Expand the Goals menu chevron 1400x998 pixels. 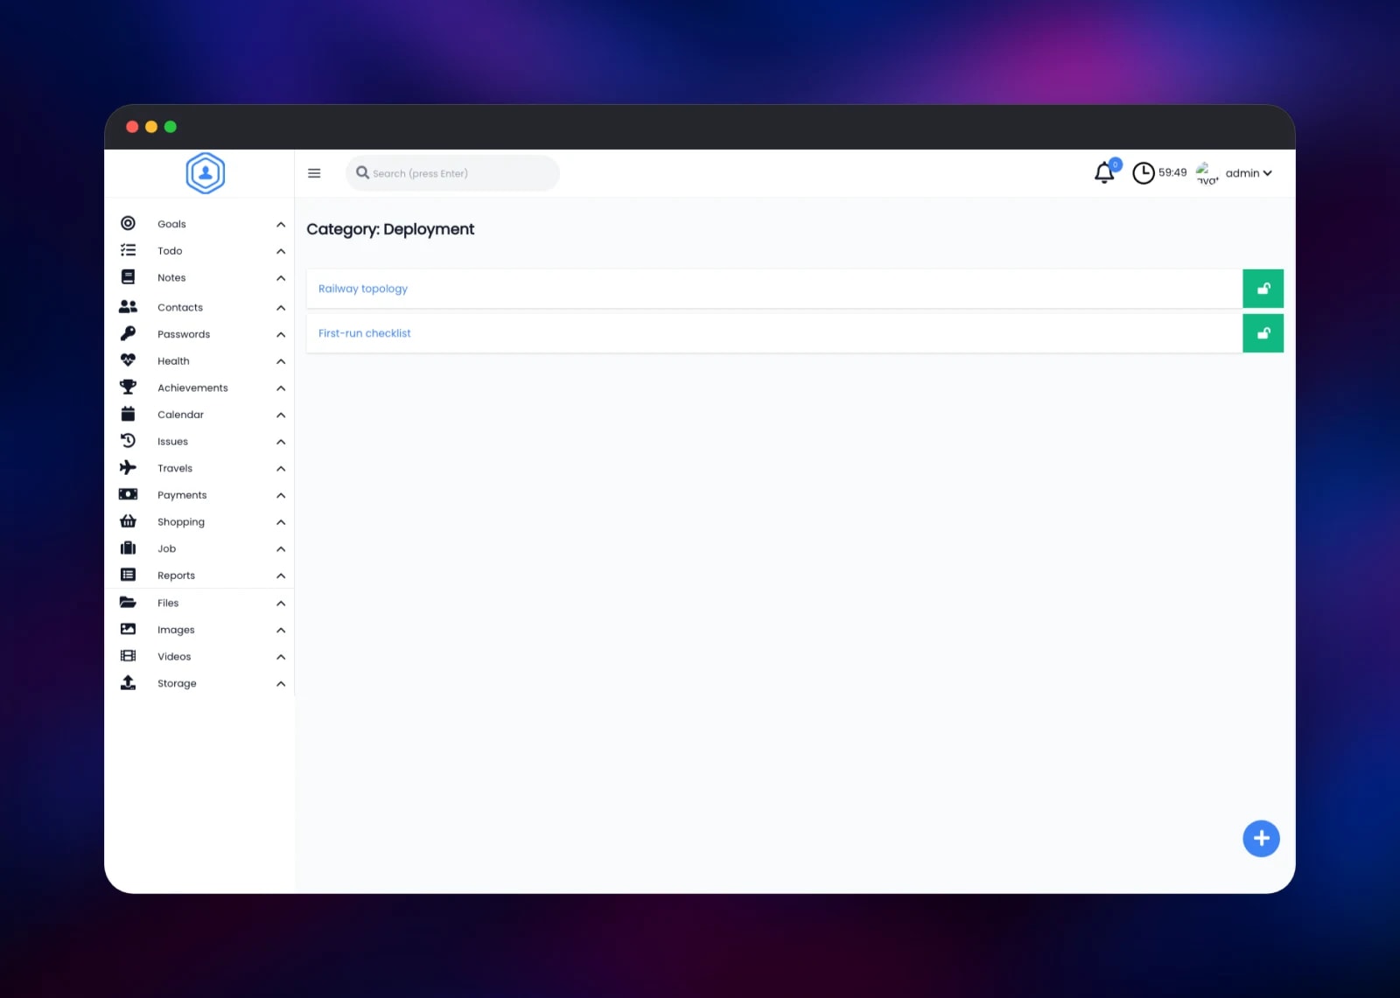(281, 225)
